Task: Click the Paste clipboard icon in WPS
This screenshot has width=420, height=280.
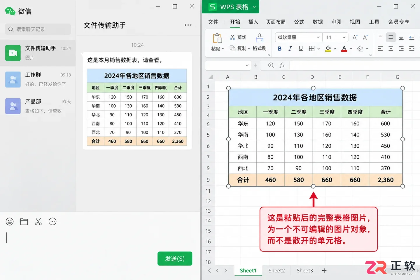Action: [x=217, y=38]
